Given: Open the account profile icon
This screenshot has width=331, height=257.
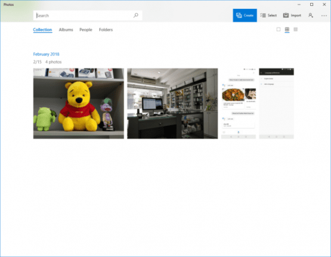Looking at the screenshot, I should pos(310,16).
